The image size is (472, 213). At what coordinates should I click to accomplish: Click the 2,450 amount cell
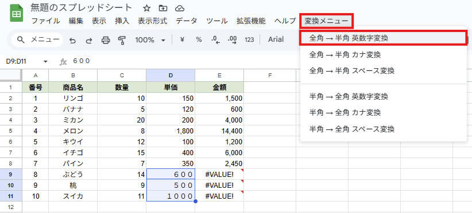[219, 164]
